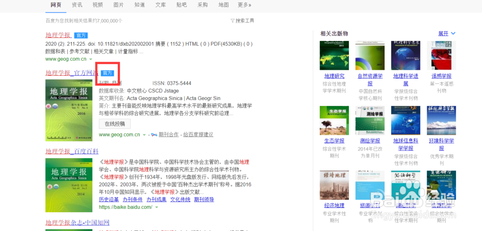The image size is (482, 231).
Task: Click the 地理研究 journal cover
Action: (334, 55)
